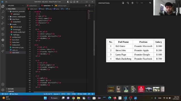Open Explorer panel Views and More Actions
The height and width of the screenshot is (101, 181).
pos(23,6)
